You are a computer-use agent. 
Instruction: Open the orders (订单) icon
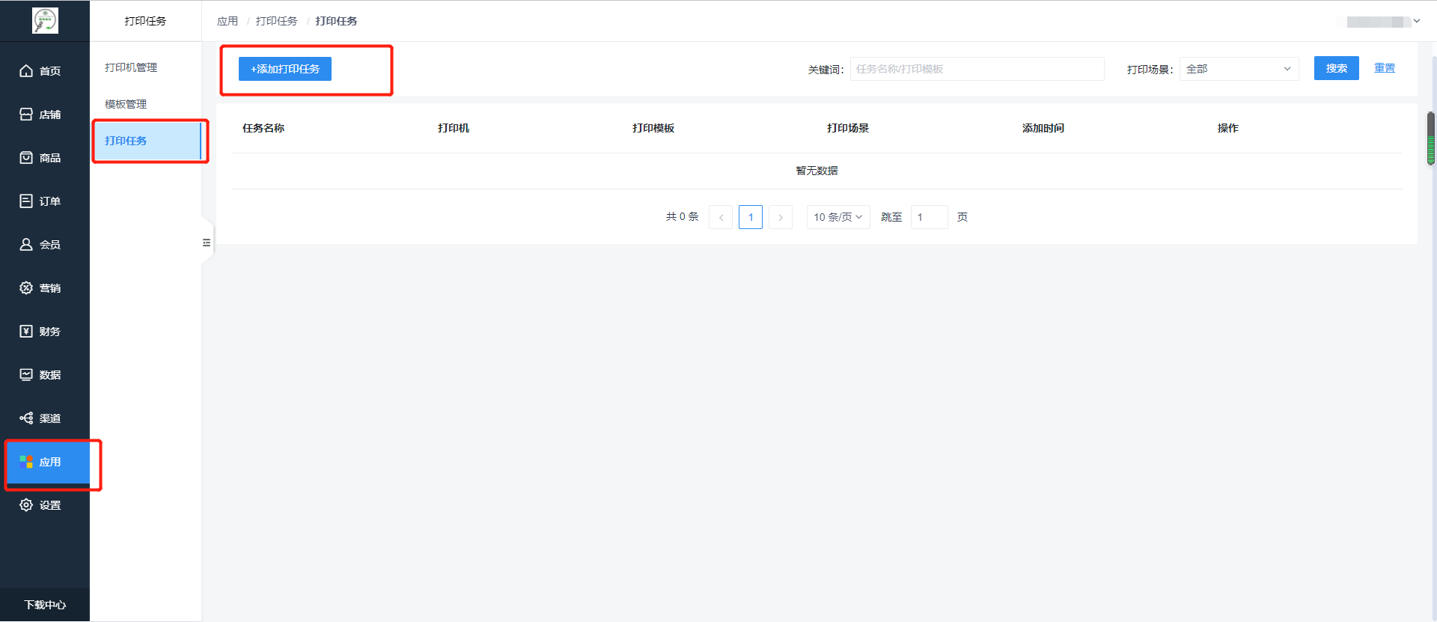(26, 201)
